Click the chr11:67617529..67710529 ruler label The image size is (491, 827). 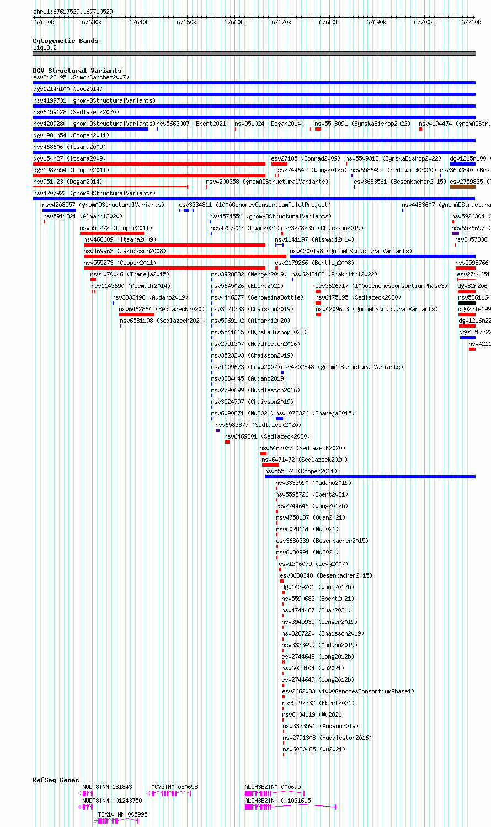point(73,12)
